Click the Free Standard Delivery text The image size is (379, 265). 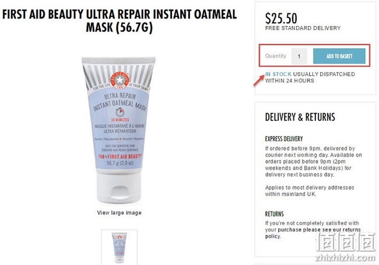(x=303, y=28)
